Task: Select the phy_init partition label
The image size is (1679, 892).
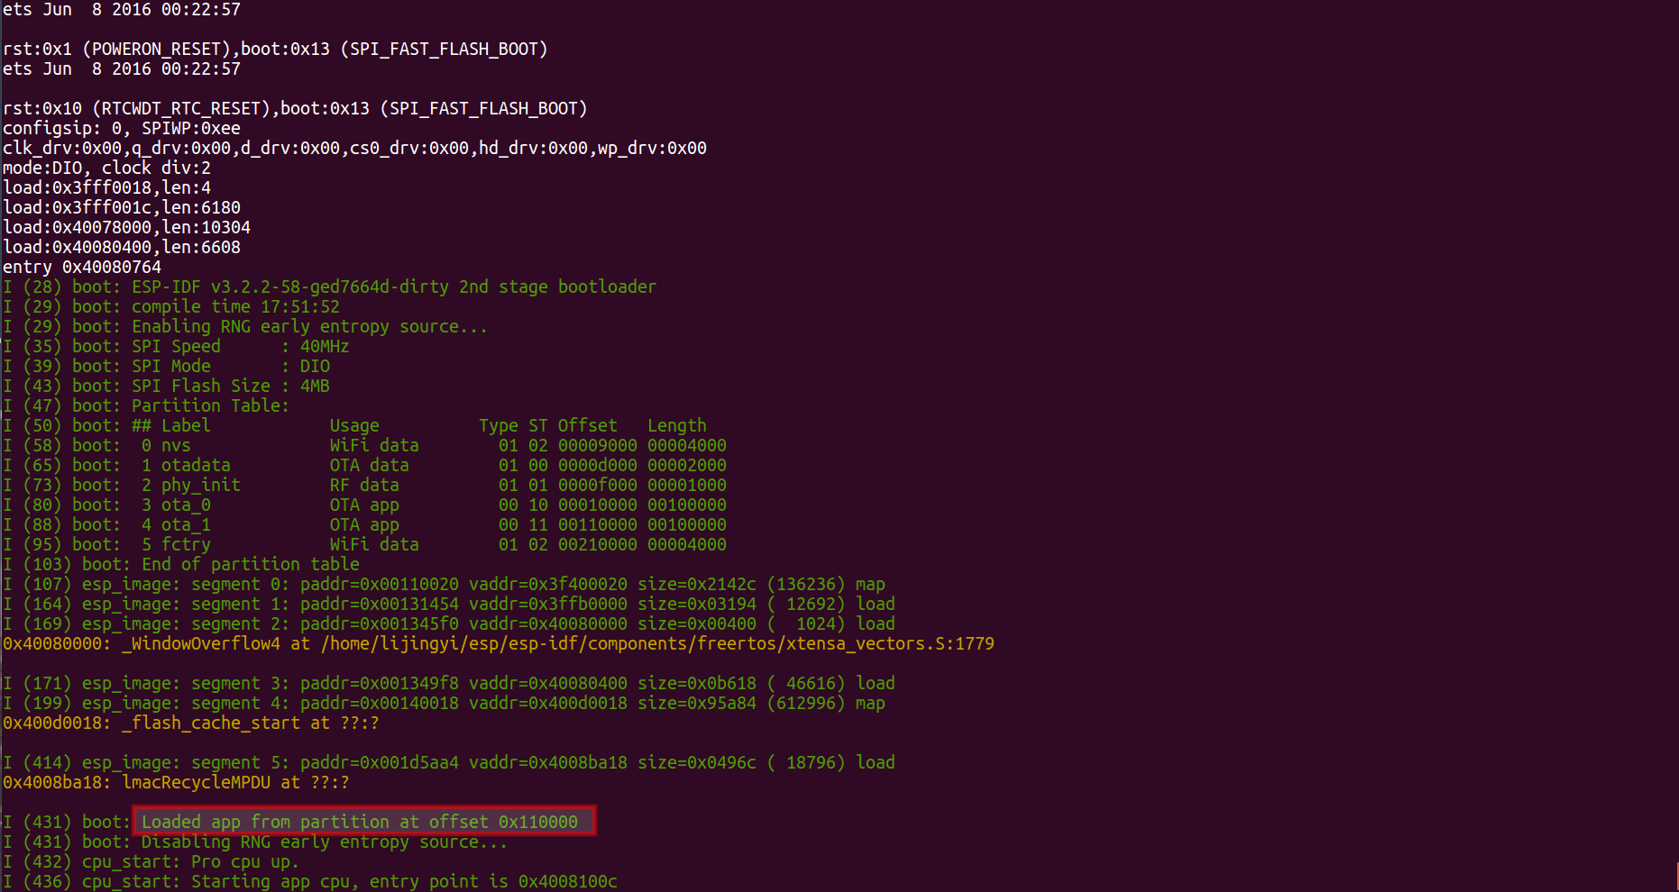Action: (x=200, y=486)
